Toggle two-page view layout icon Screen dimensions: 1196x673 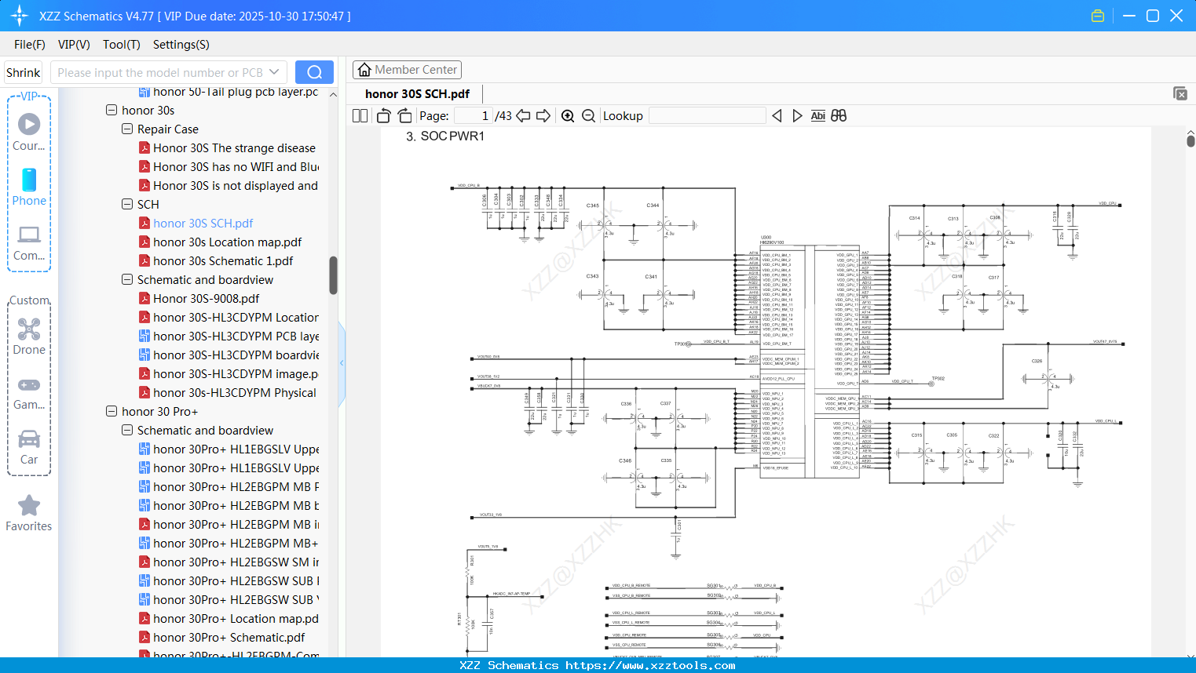coord(360,116)
